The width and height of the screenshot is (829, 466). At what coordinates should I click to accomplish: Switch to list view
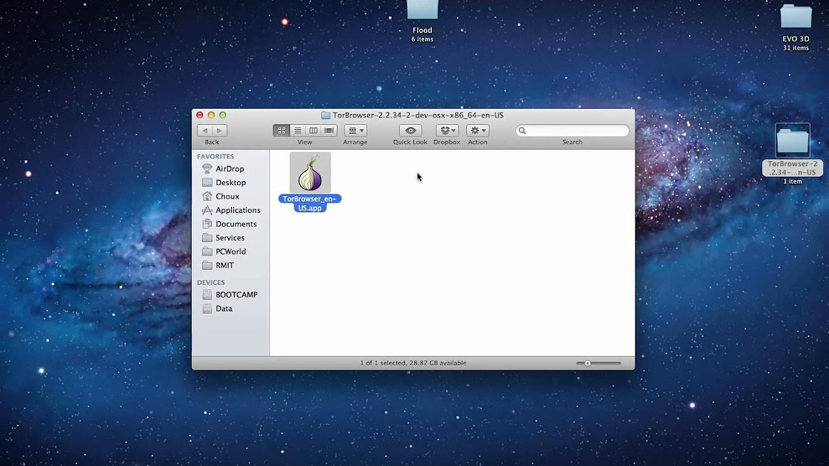[297, 131]
